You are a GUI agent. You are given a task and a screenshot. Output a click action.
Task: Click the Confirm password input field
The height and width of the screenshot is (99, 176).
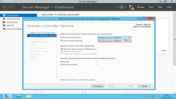pyautogui.click(x=114, y=65)
